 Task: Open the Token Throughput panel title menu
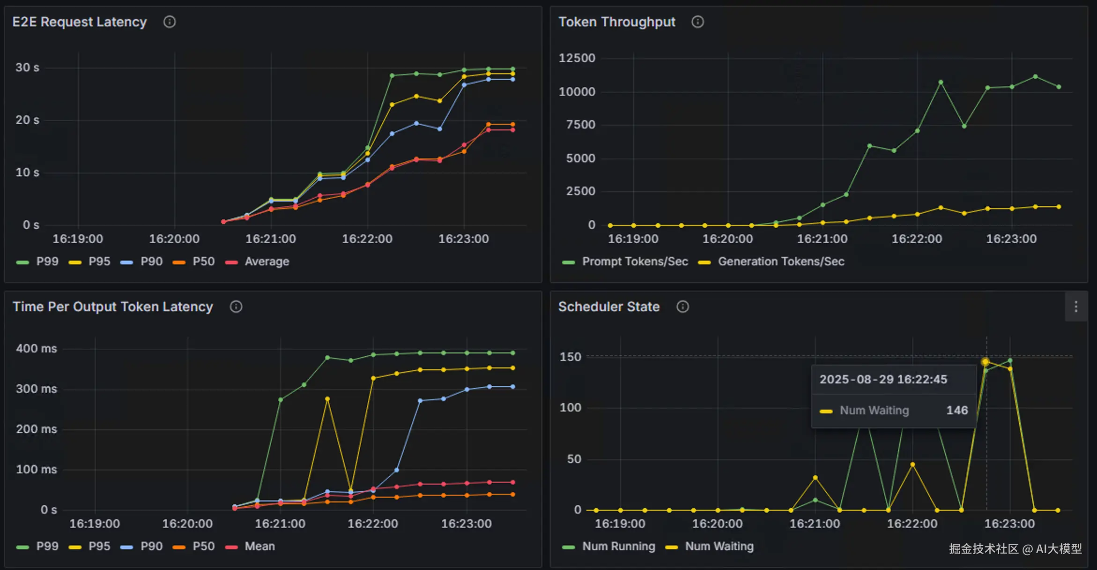tap(616, 22)
